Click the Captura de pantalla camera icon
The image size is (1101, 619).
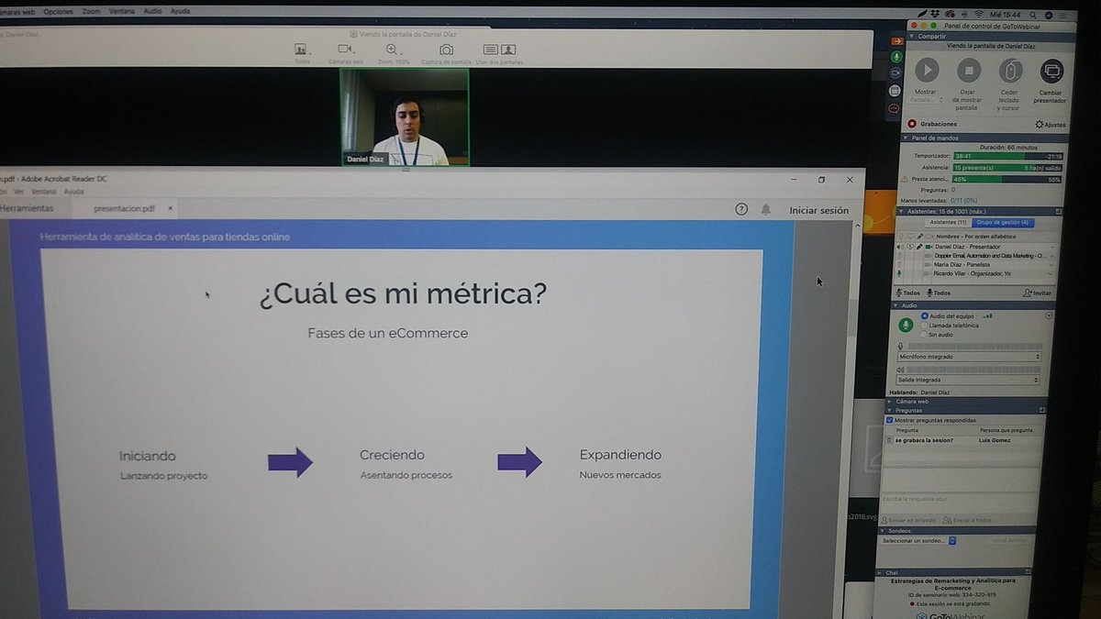coord(446,50)
